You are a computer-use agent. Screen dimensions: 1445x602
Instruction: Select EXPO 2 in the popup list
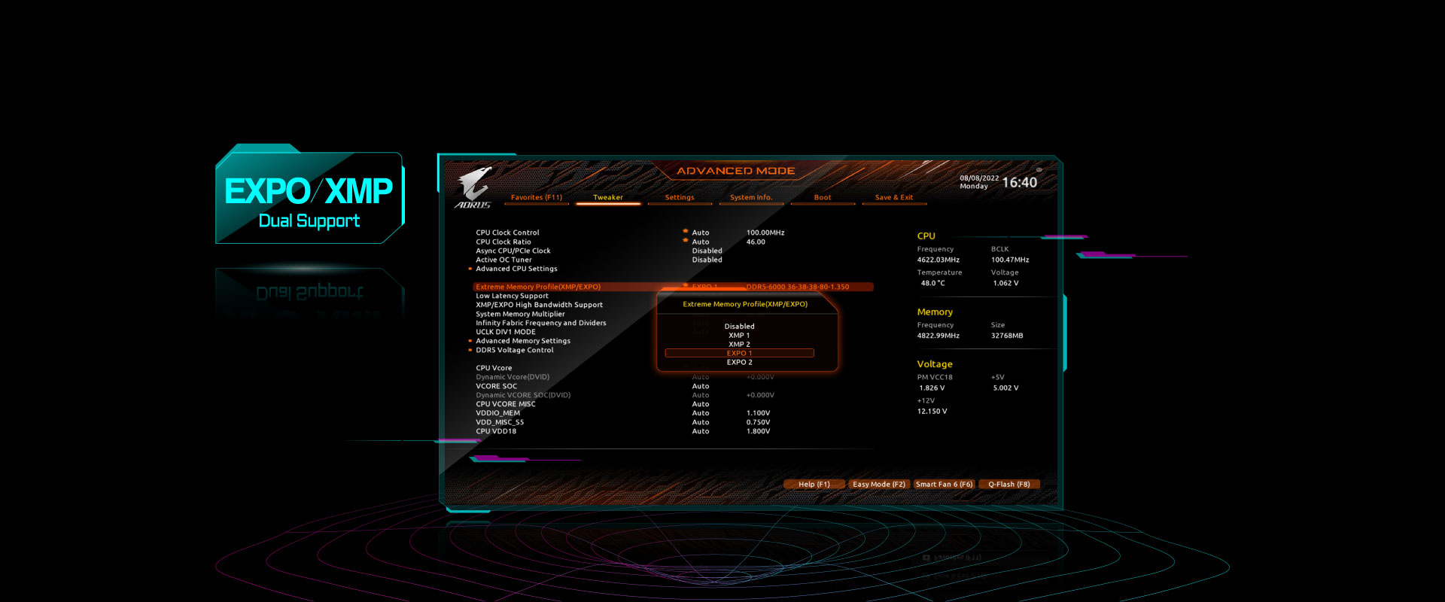click(x=739, y=363)
